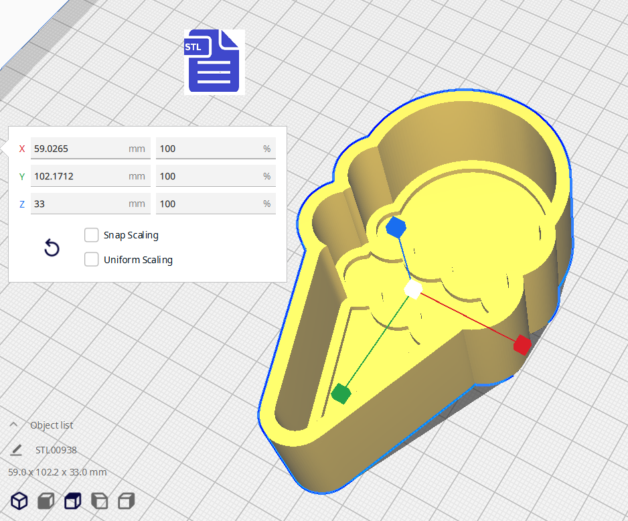Click the X scale percent field
The width and height of the screenshot is (628, 521).
tap(208, 149)
